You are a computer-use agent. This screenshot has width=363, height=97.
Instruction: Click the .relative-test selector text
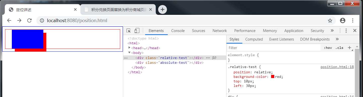pyautogui.click(x=243, y=67)
